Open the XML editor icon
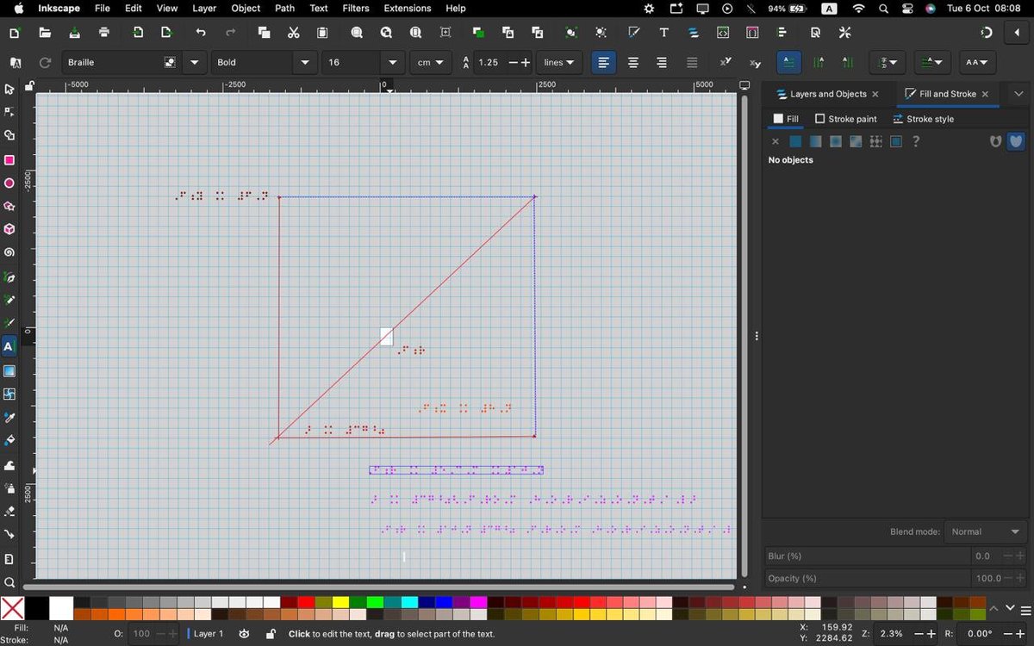The height and width of the screenshot is (646, 1034). click(722, 33)
